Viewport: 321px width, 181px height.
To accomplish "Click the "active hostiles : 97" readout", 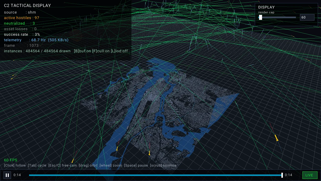I will [22, 18].
